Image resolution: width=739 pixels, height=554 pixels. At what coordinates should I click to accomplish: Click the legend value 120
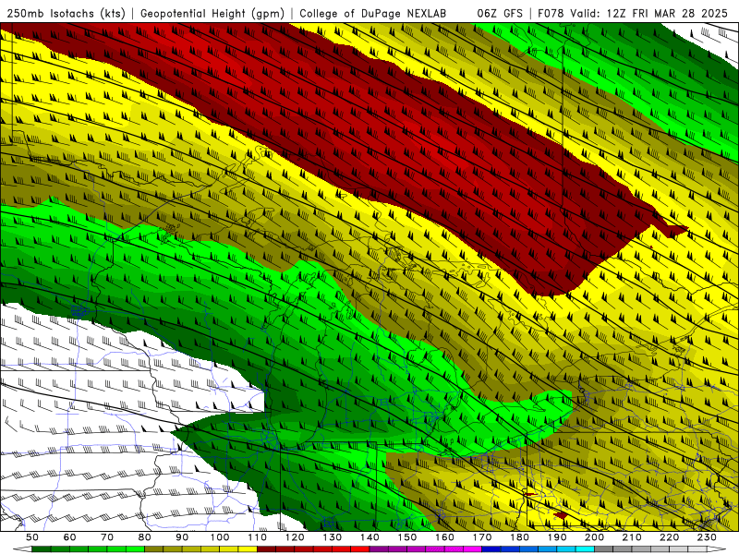(x=295, y=537)
